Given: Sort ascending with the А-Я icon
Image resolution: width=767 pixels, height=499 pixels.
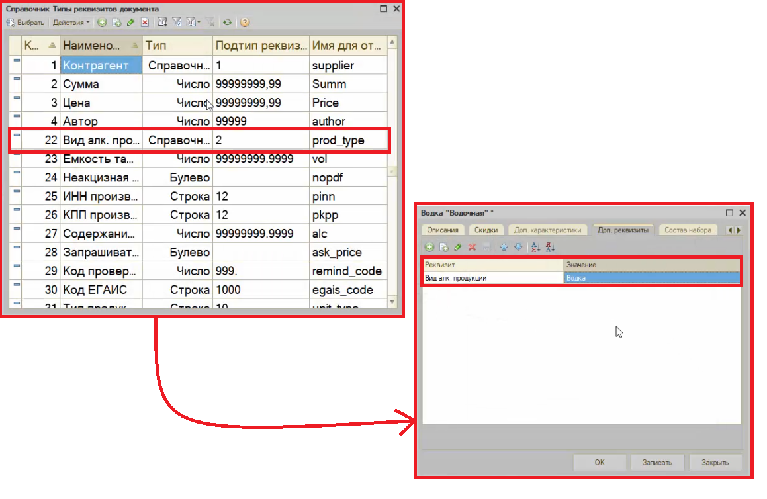Looking at the screenshot, I should pyautogui.click(x=535, y=247).
